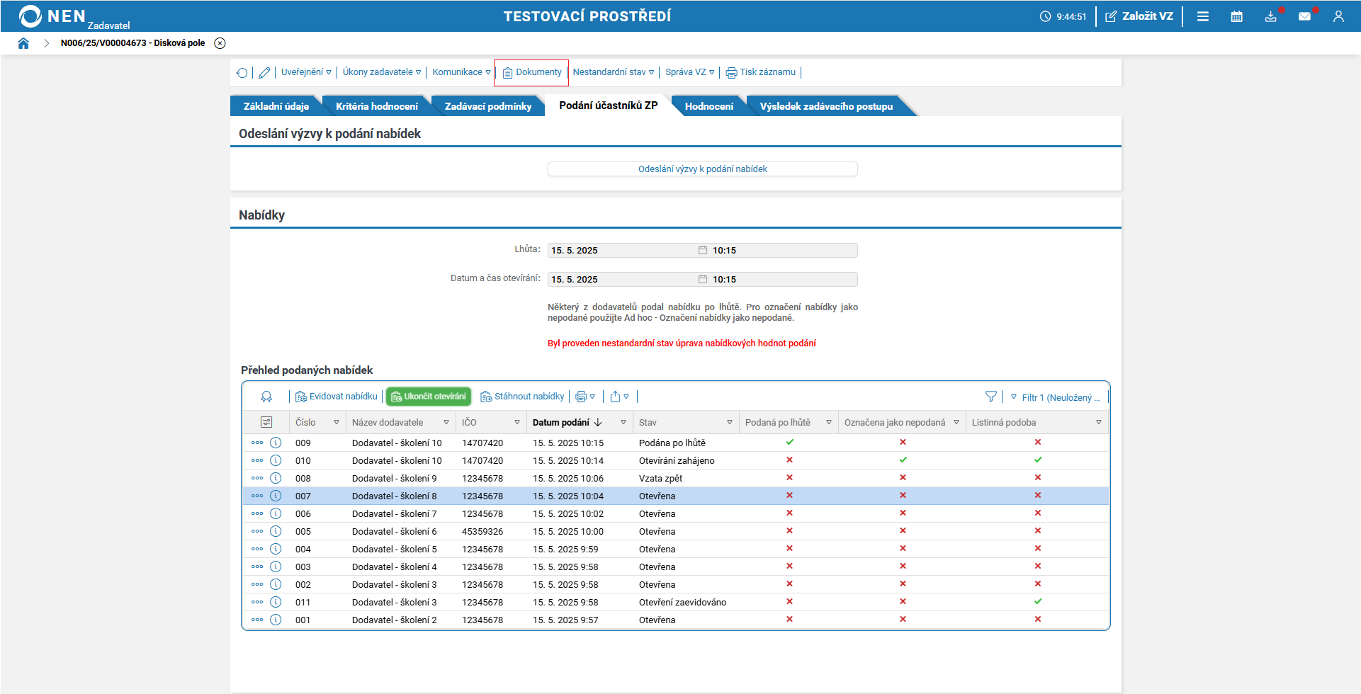Image resolution: width=1361 pixels, height=694 pixels.
Task: Close the N006/25/V00004673 breadcrumb tab
Action: (220, 43)
